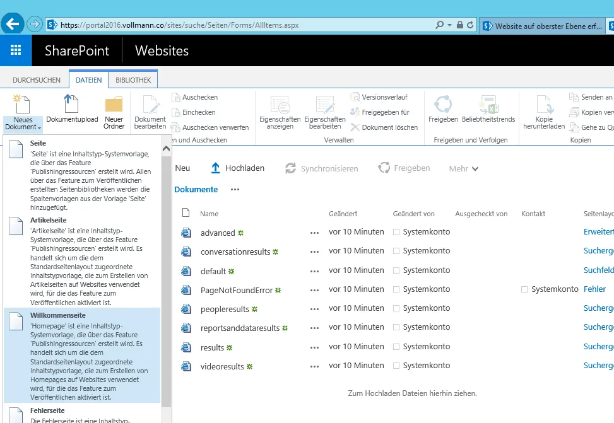Open the ellipsis menu for the advanced page
614x423 pixels.
(314, 233)
